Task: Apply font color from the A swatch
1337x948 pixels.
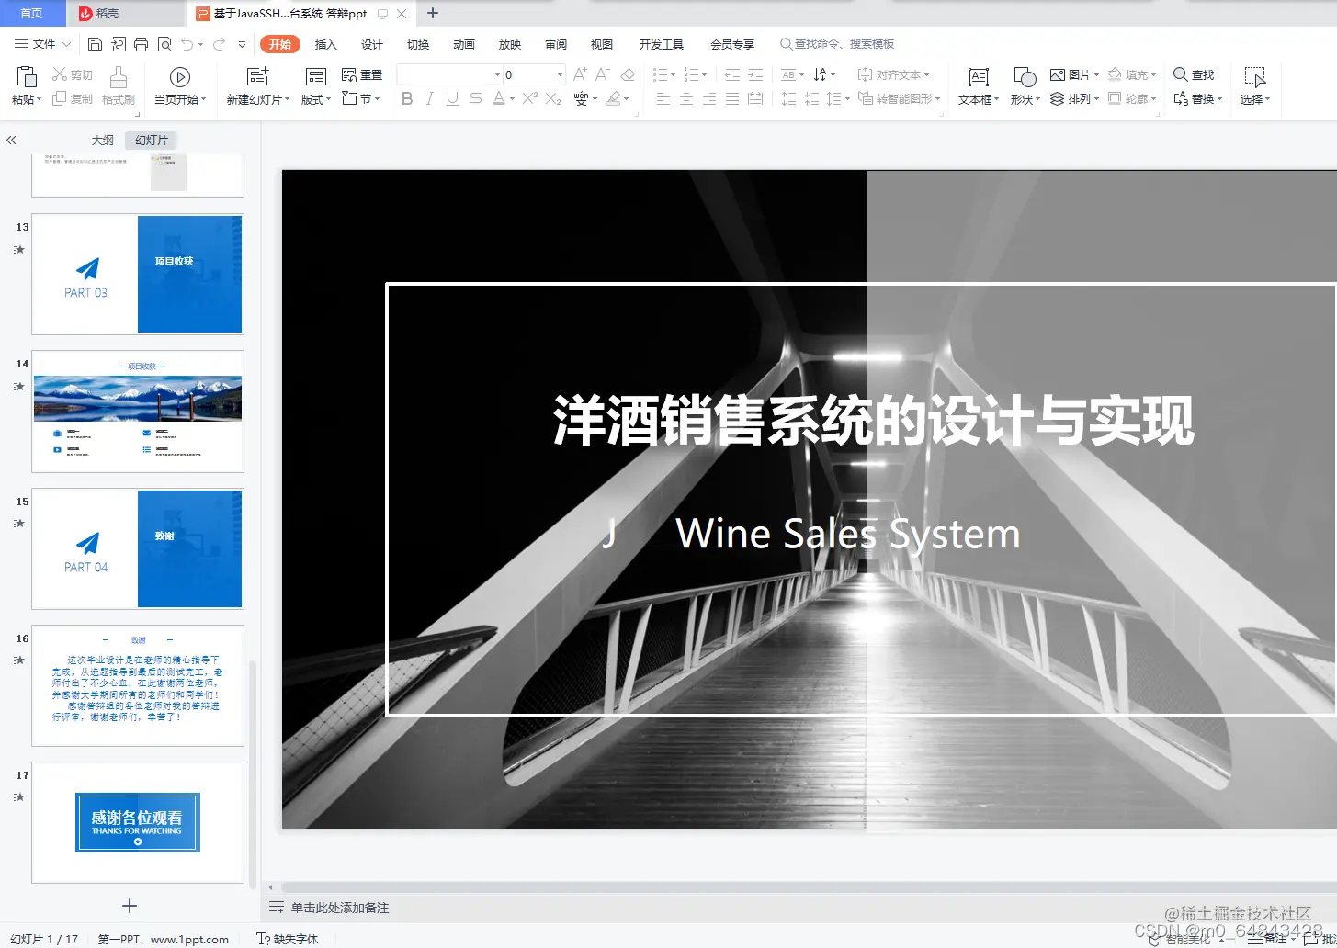Action: pyautogui.click(x=499, y=98)
